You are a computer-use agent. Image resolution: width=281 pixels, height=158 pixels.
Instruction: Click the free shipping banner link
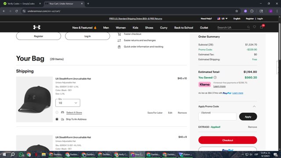point(136,18)
